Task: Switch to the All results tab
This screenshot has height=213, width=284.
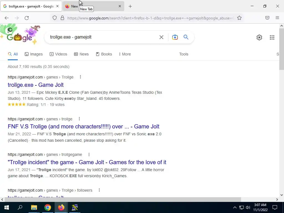Action: pyautogui.click(x=13, y=54)
